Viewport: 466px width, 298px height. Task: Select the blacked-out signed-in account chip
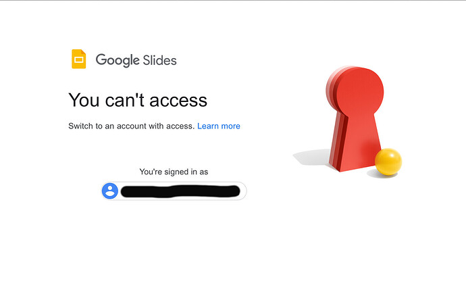click(x=174, y=191)
